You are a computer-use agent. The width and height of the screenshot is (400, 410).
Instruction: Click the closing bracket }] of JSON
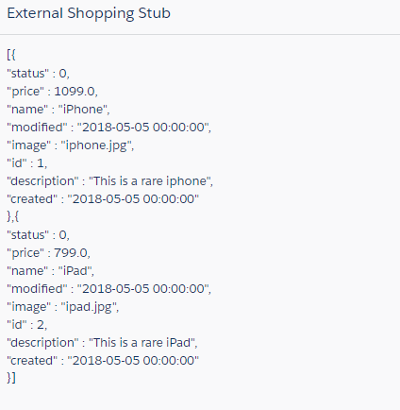point(11,378)
